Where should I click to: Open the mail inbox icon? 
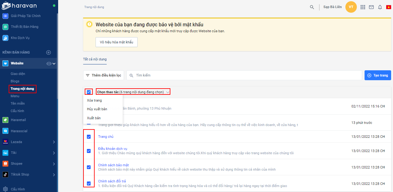371,7
